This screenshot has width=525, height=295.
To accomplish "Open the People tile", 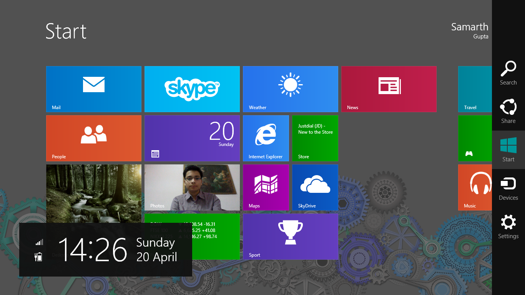I will (x=94, y=138).
